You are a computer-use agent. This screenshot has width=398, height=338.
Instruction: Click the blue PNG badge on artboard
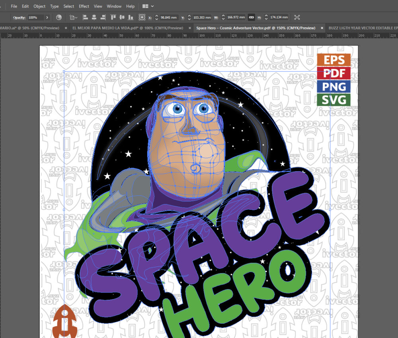click(334, 87)
